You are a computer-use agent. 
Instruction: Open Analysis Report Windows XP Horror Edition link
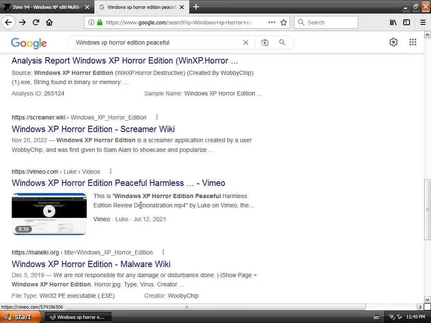coord(125,61)
